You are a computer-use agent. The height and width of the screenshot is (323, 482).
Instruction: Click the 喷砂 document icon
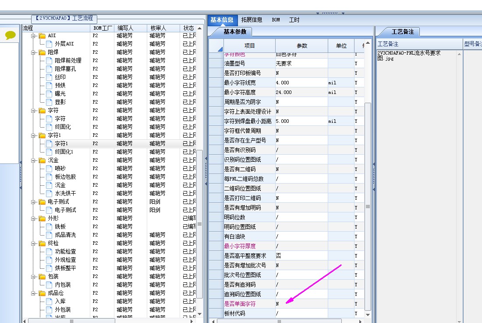click(x=49, y=168)
